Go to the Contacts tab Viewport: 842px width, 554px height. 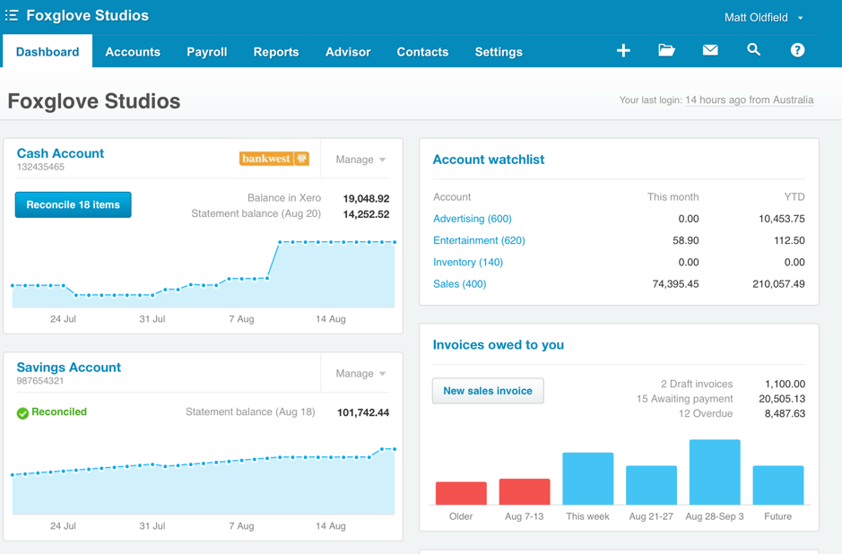click(x=422, y=51)
